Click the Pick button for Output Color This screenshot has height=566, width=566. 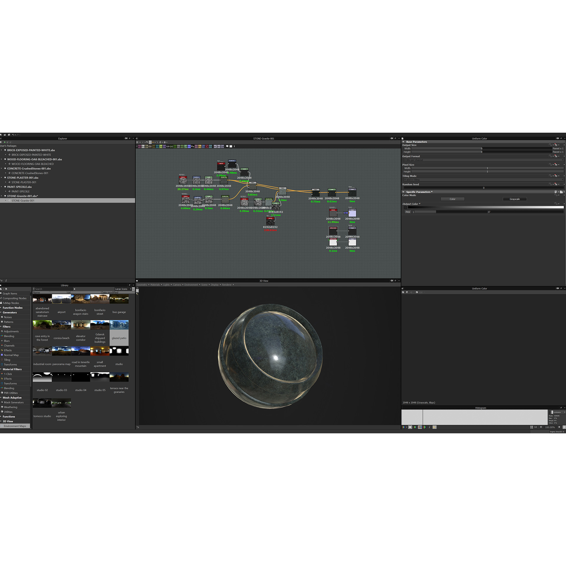point(408,212)
